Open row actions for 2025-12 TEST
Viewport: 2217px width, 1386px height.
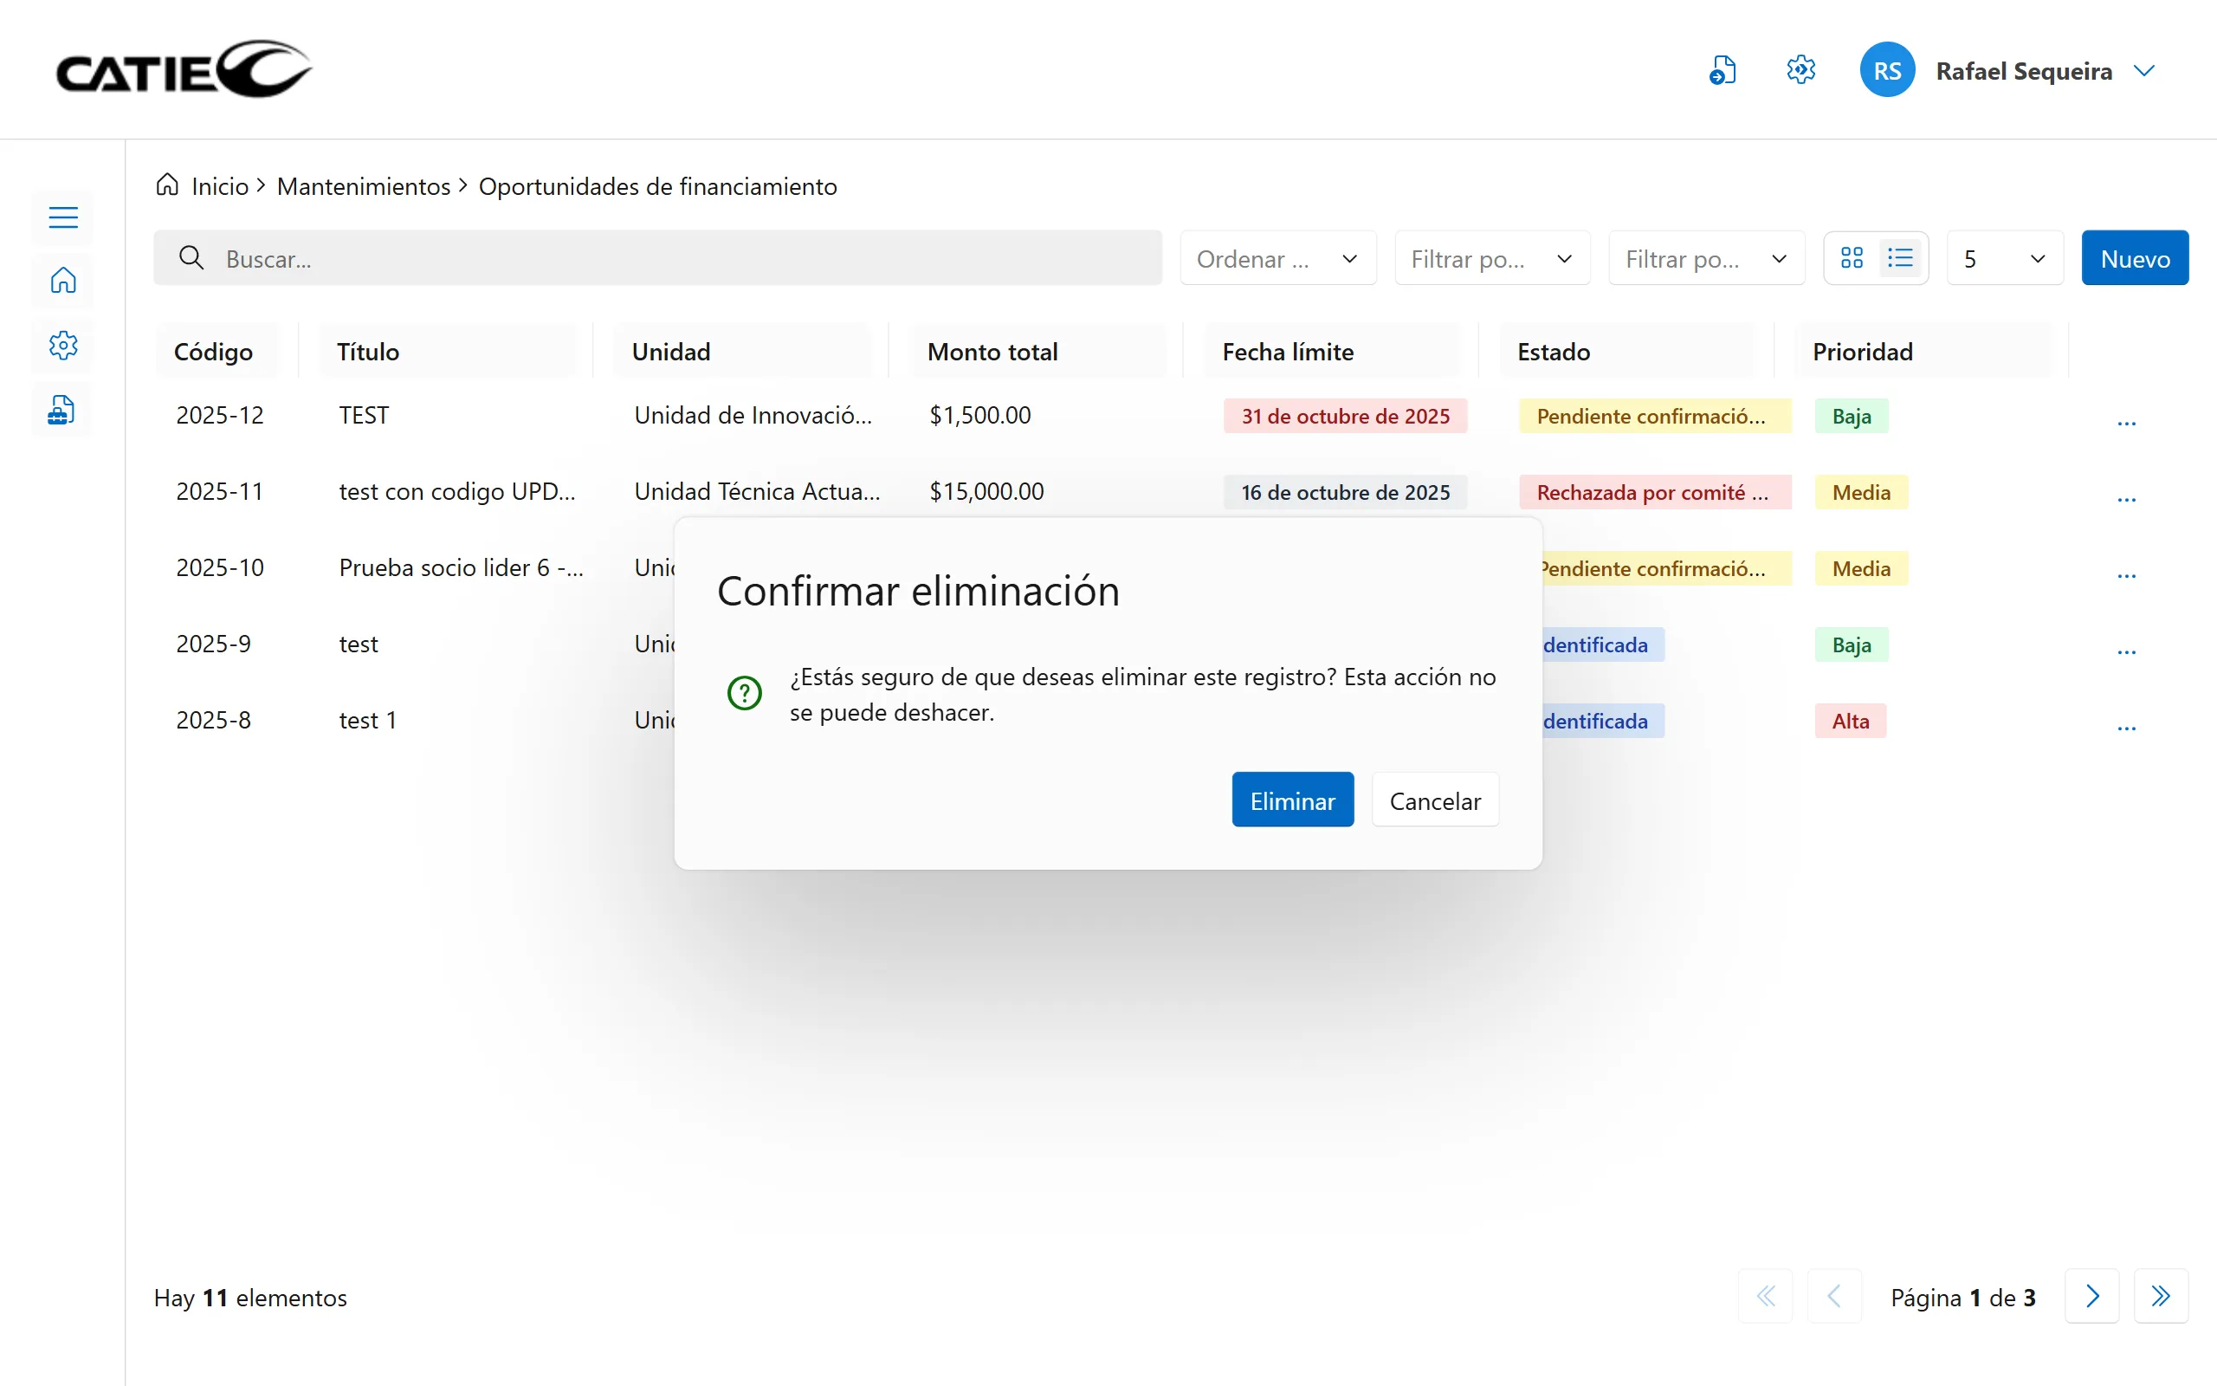(2126, 423)
